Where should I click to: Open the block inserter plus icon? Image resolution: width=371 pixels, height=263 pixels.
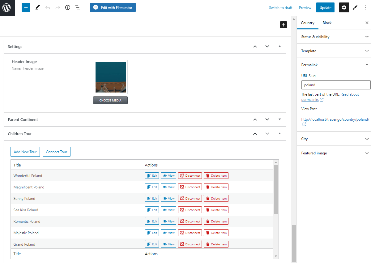point(26,7)
